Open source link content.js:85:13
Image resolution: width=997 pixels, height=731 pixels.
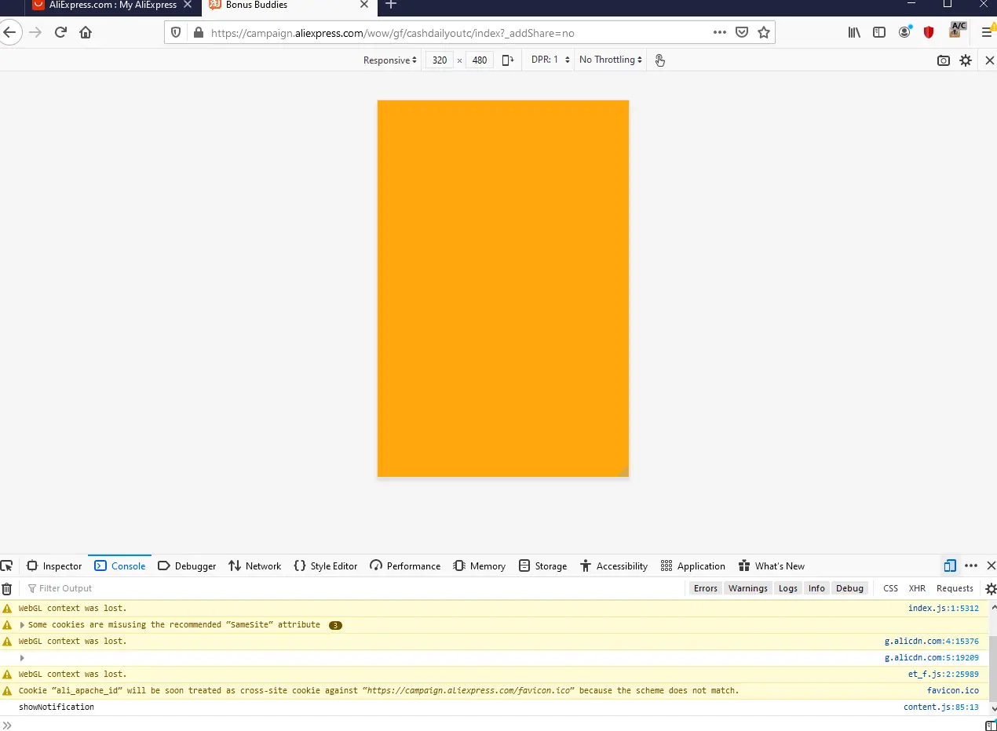coord(940,707)
